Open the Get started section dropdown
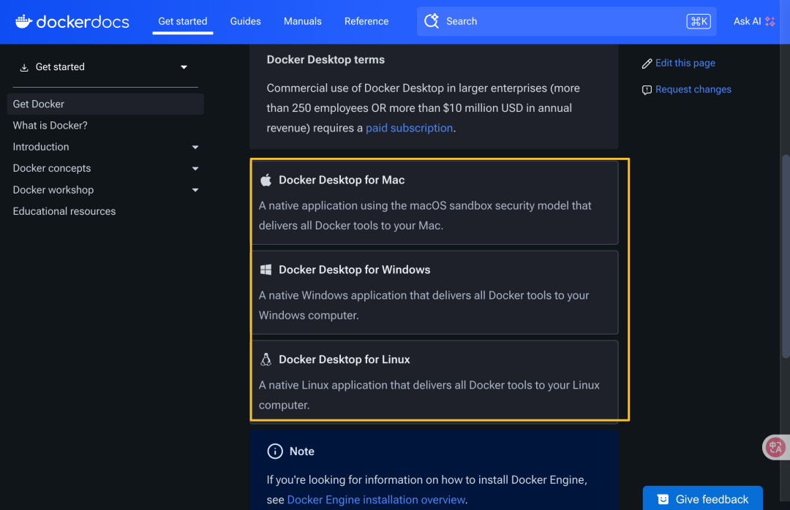 (x=184, y=67)
